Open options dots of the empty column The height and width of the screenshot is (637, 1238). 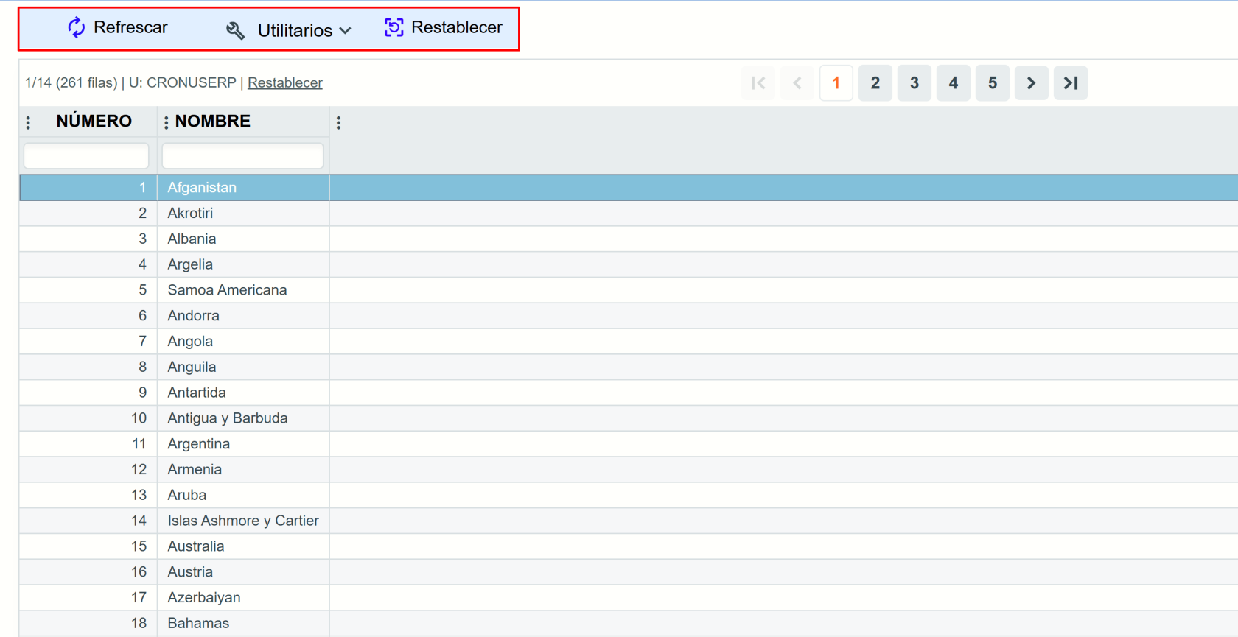pos(338,122)
